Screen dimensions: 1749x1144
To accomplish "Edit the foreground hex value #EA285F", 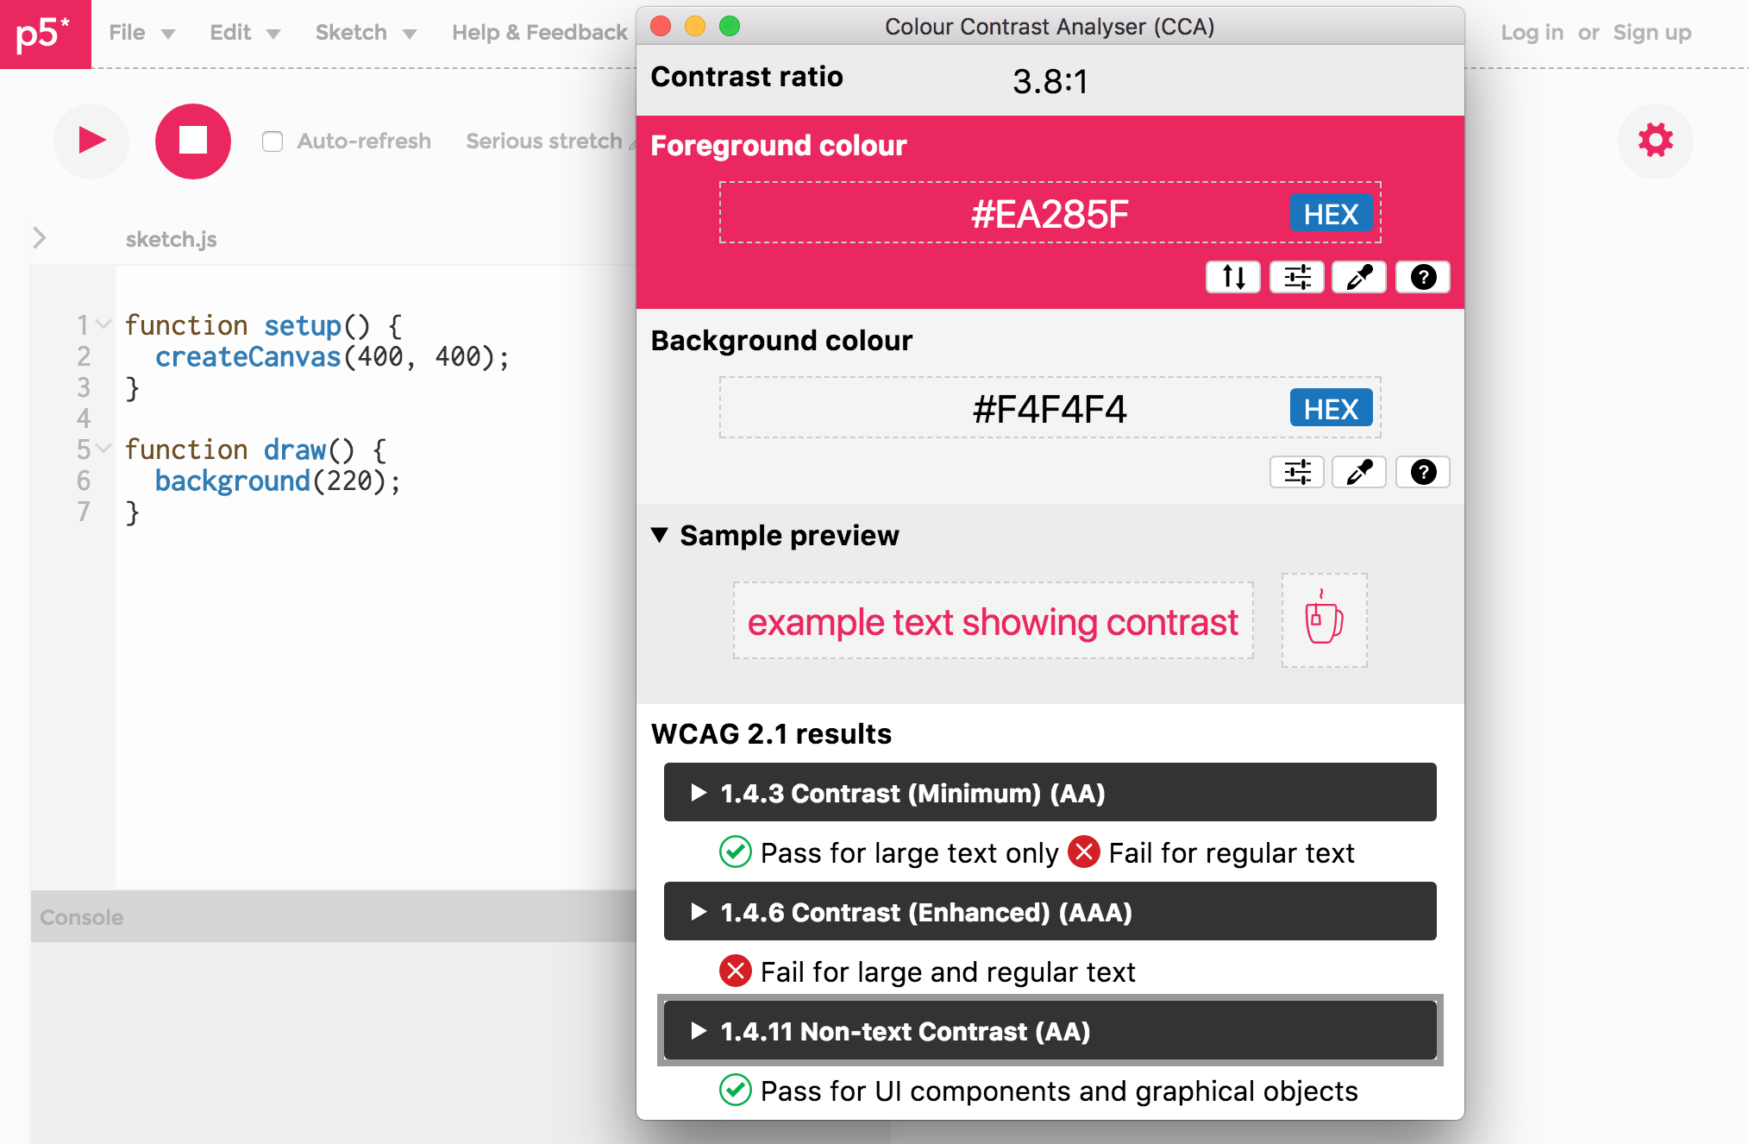I will click(1050, 213).
